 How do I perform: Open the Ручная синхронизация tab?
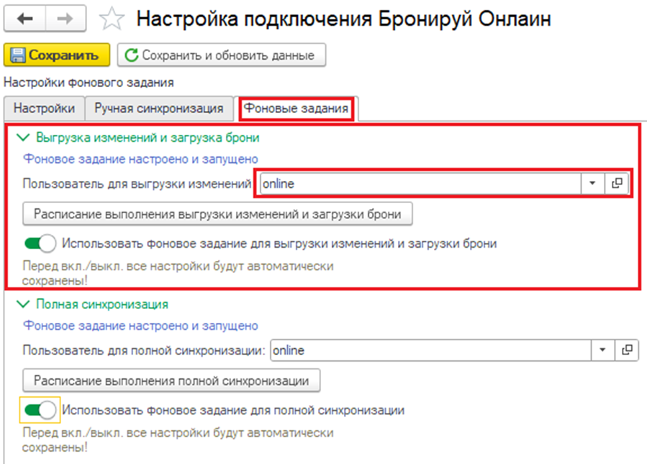[x=159, y=109]
